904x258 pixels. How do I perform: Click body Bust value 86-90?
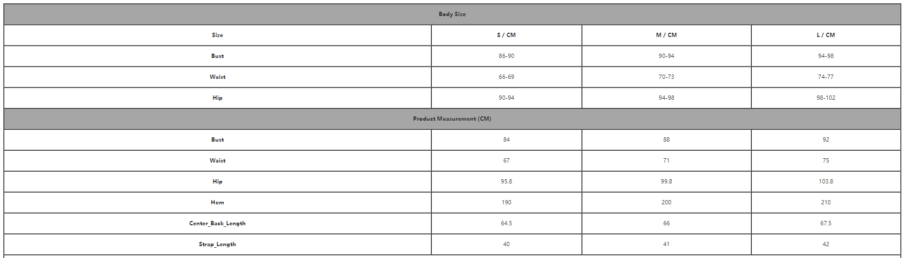coord(506,56)
